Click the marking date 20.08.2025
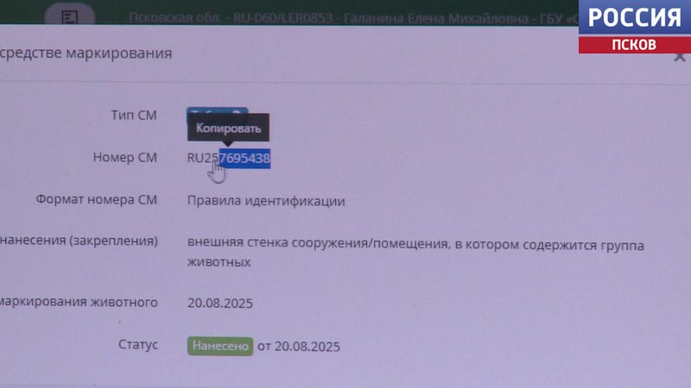Image resolution: width=691 pixels, height=388 pixels. 220,304
